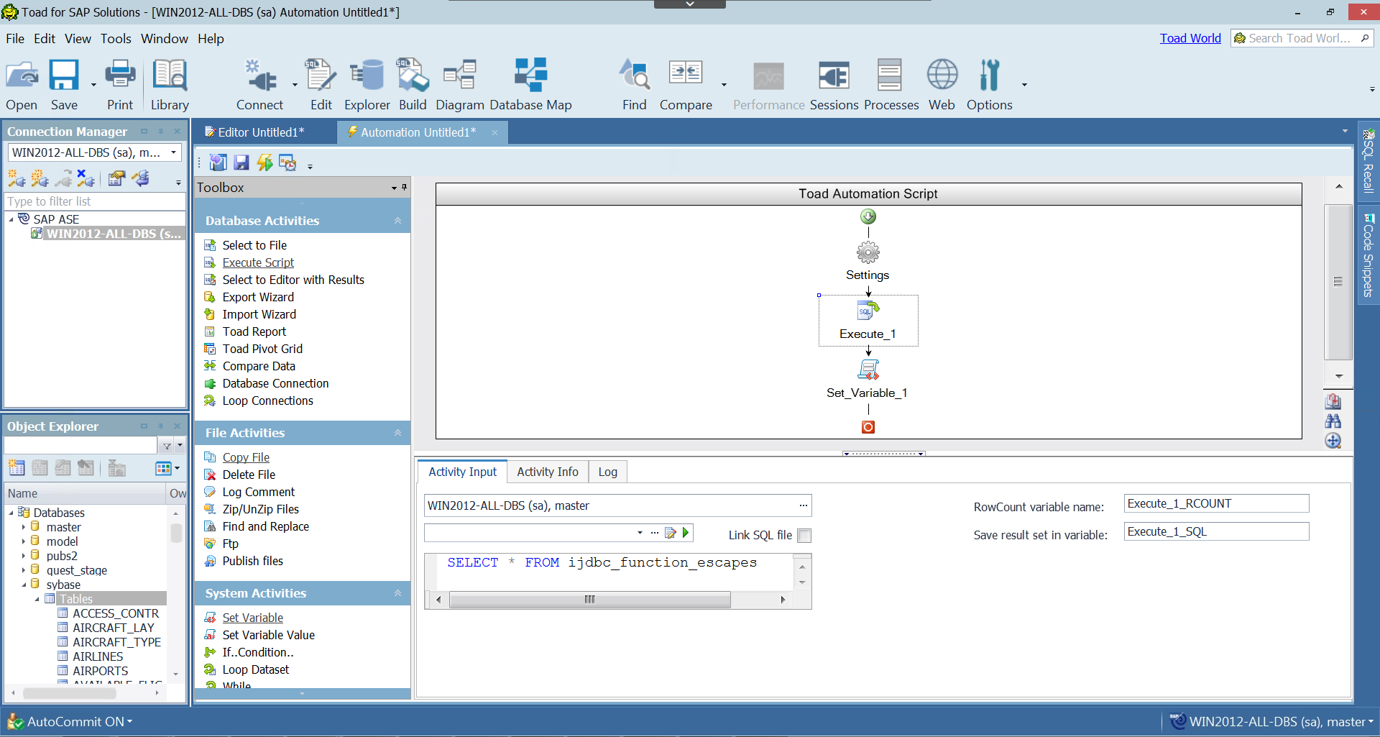Screen dimensions: 1380x737
Task: Collapse the Database Activities section
Action: [x=397, y=221]
